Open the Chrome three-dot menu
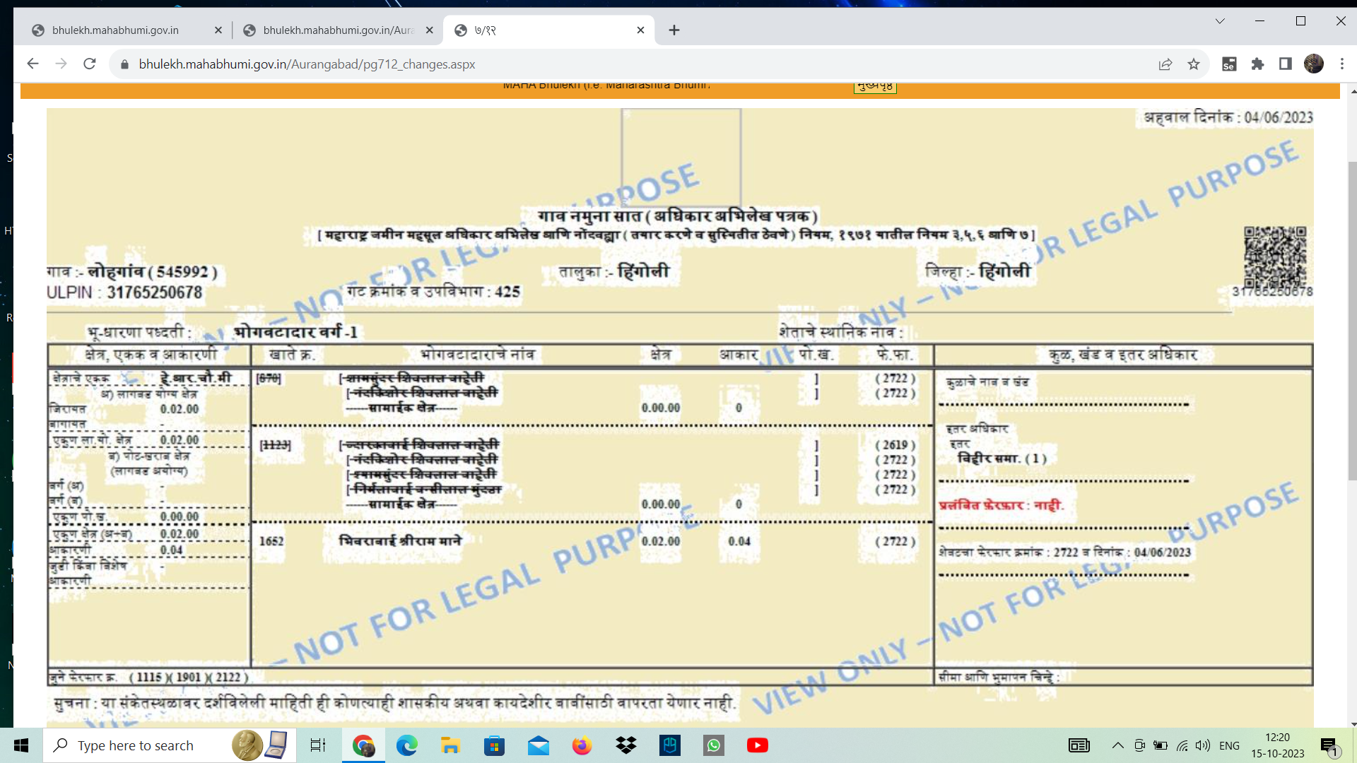Viewport: 1357px width, 763px height. click(x=1342, y=64)
